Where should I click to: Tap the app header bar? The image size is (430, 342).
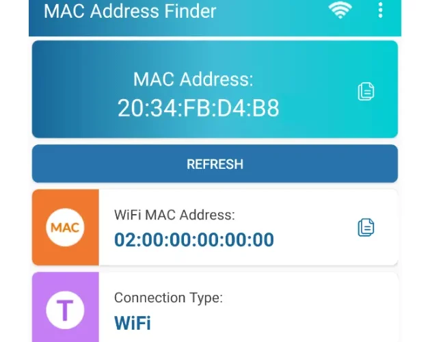[x=215, y=18]
